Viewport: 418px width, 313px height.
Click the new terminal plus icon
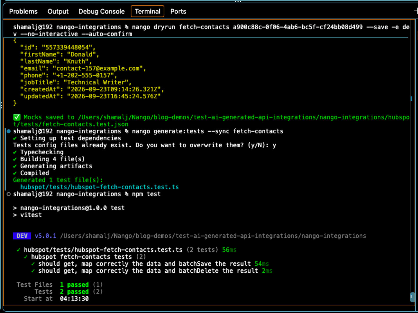click(x=416, y=11)
